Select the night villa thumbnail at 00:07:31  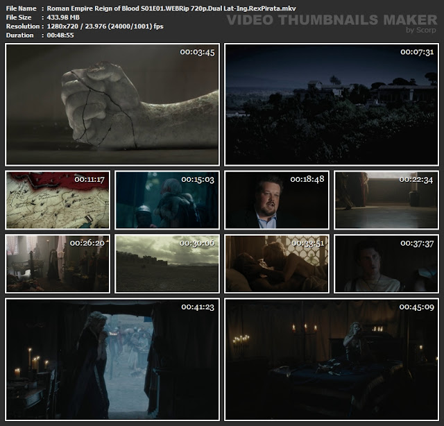tap(332, 104)
